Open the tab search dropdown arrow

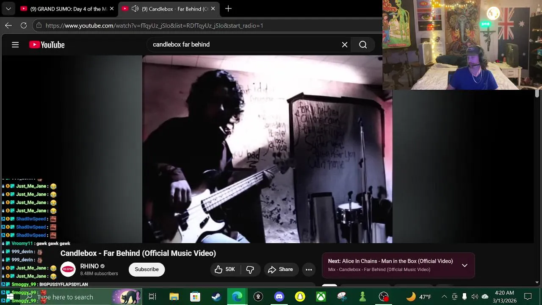tap(8, 8)
